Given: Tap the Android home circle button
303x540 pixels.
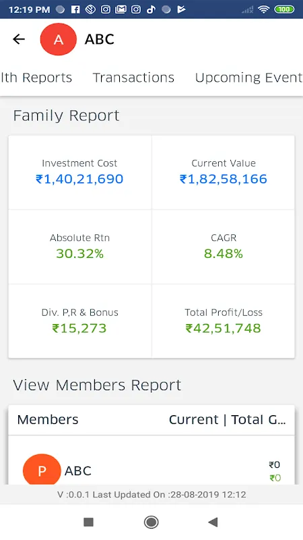Looking at the screenshot, I should (151, 522).
